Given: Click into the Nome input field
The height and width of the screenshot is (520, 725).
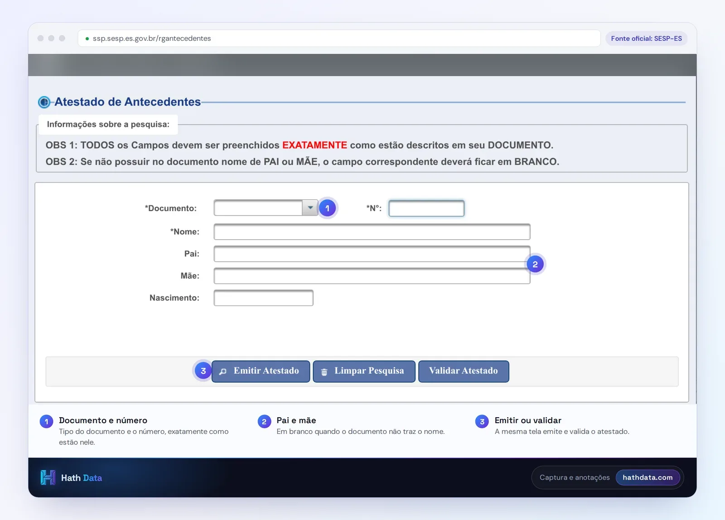Looking at the screenshot, I should (372, 232).
